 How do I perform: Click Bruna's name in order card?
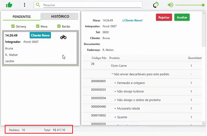tap(9, 48)
